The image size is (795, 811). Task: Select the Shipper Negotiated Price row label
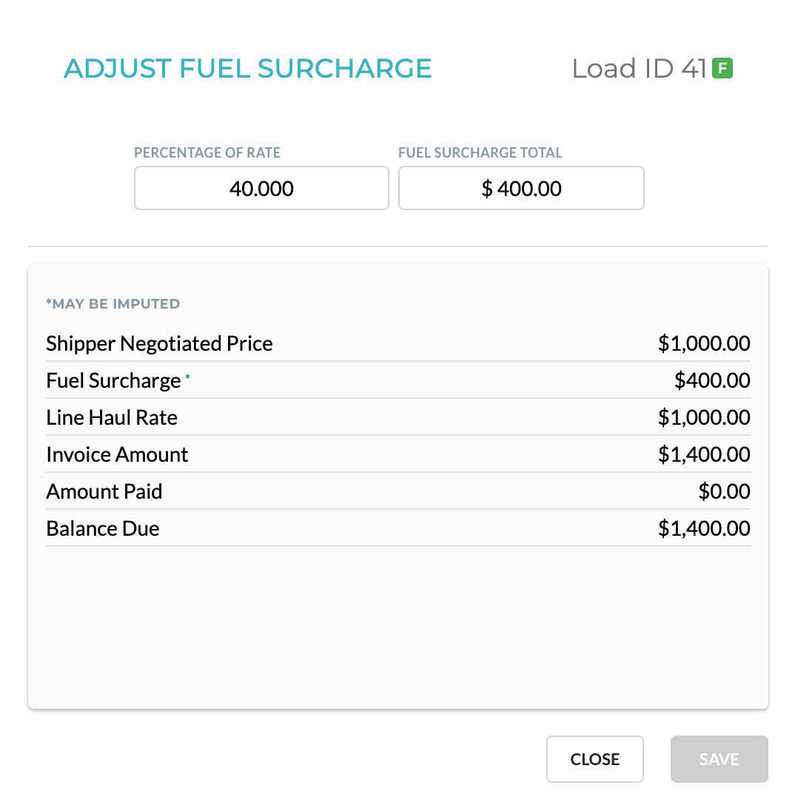[x=159, y=343]
